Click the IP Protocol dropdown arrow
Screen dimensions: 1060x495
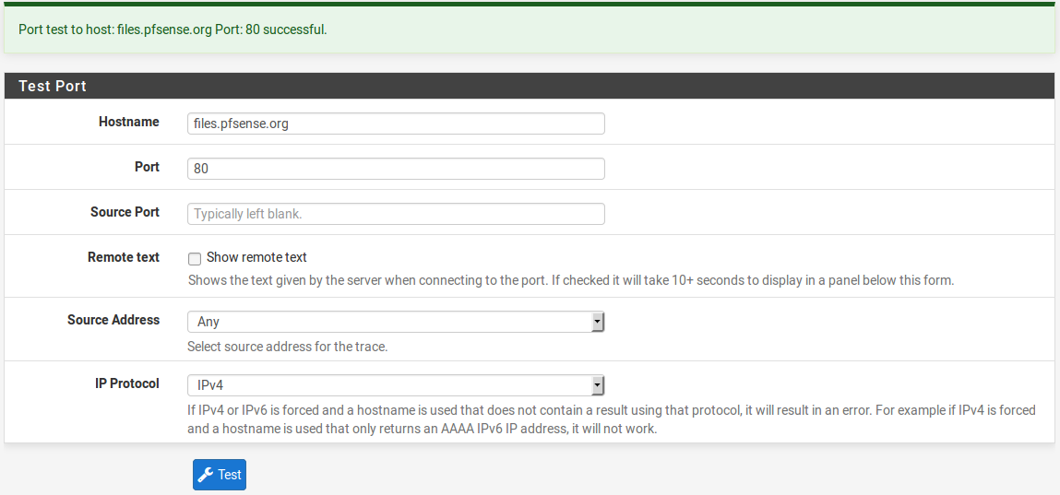[x=598, y=385]
